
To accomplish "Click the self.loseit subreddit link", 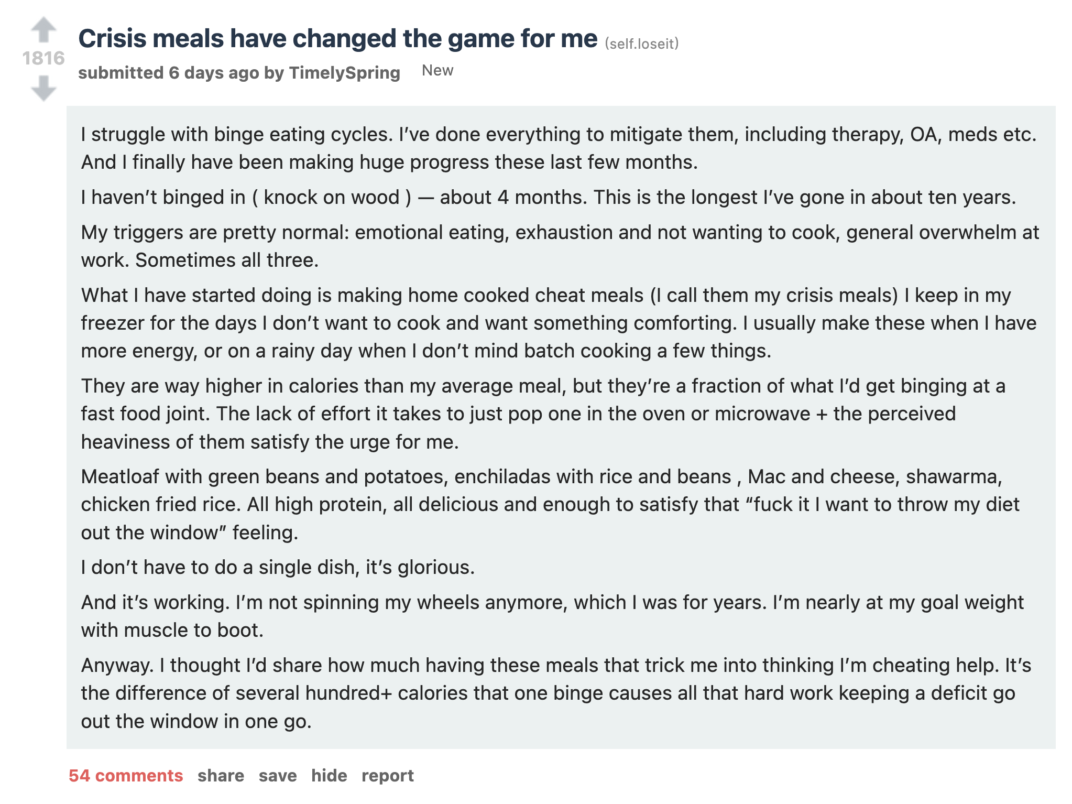I will coord(641,44).
